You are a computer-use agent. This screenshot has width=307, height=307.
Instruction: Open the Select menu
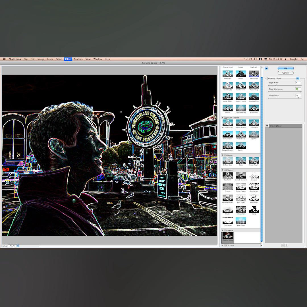tap(59, 59)
